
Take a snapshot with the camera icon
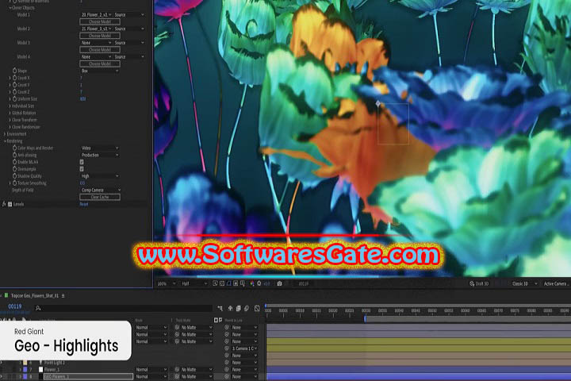279,283
